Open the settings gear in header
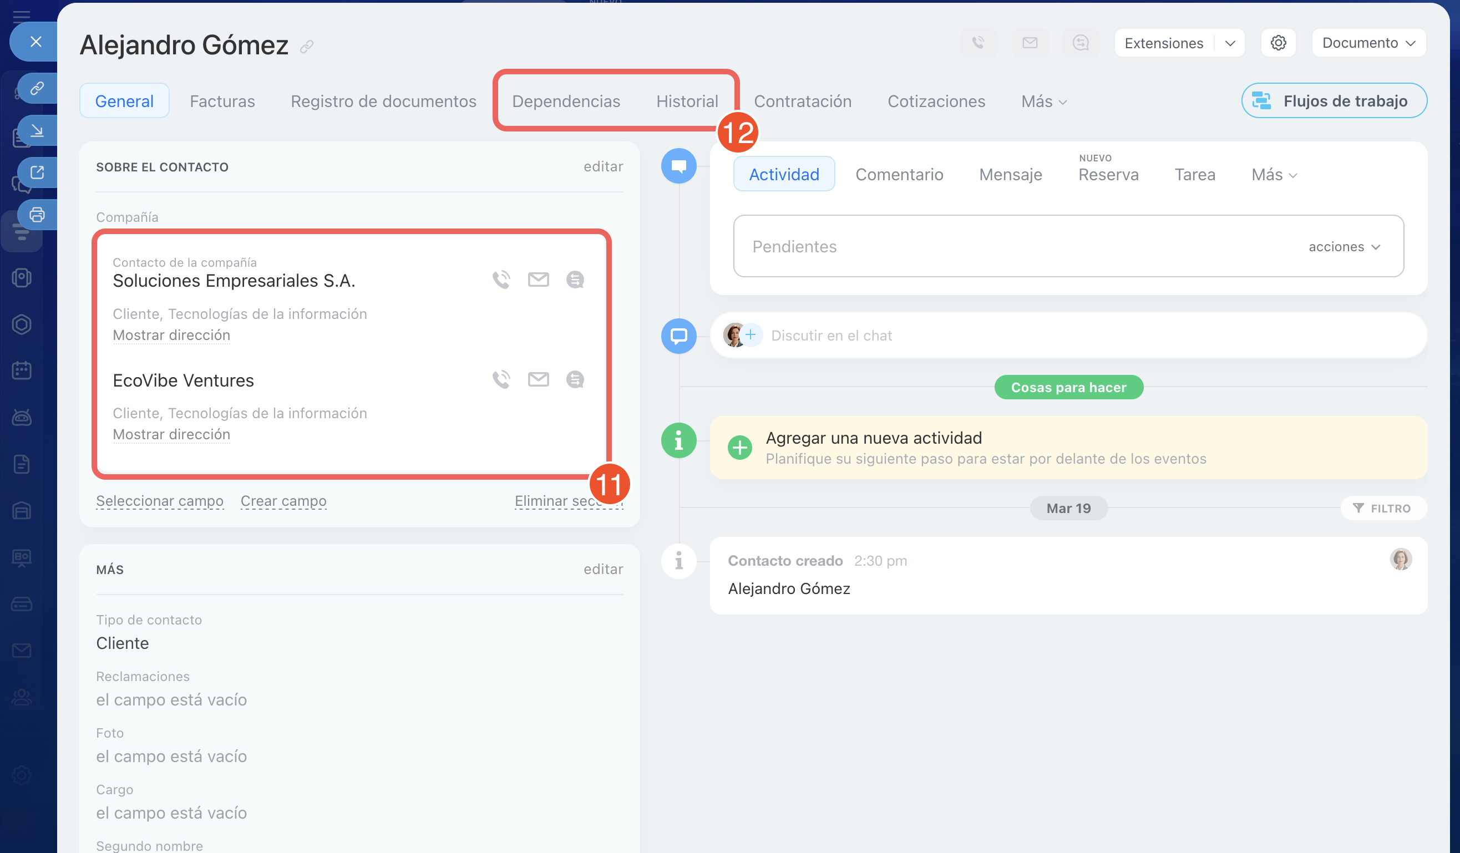The height and width of the screenshot is (853, 1460). [1279, 43]
